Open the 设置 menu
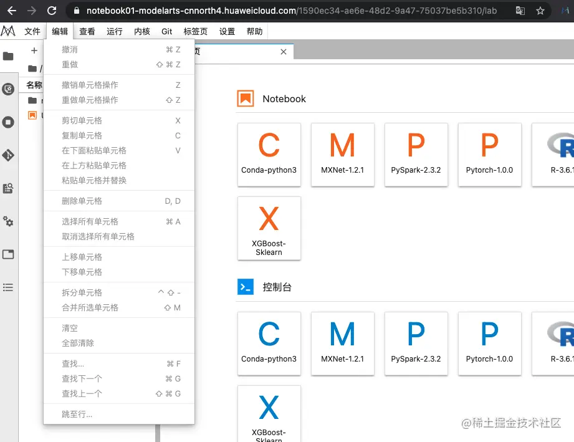 tap(227, 32)
